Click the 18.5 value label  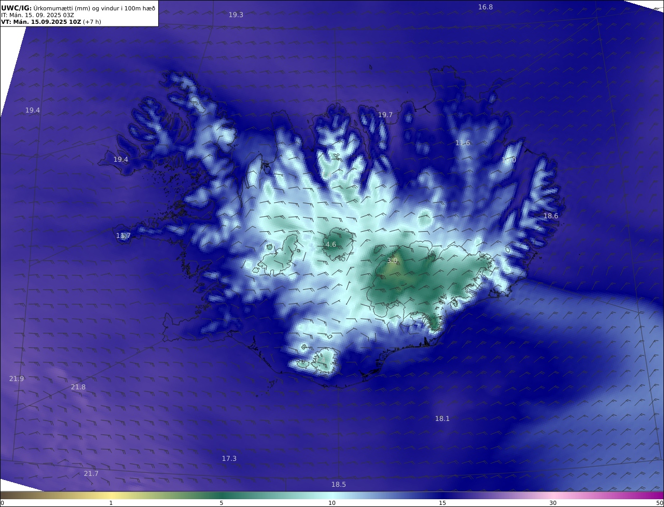point(339,485)
